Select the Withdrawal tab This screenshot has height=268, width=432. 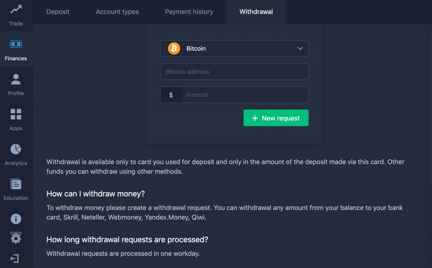coord(256,12)
